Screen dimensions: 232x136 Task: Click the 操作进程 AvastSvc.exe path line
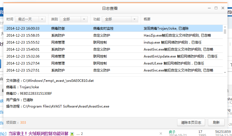tap(58, 106)
